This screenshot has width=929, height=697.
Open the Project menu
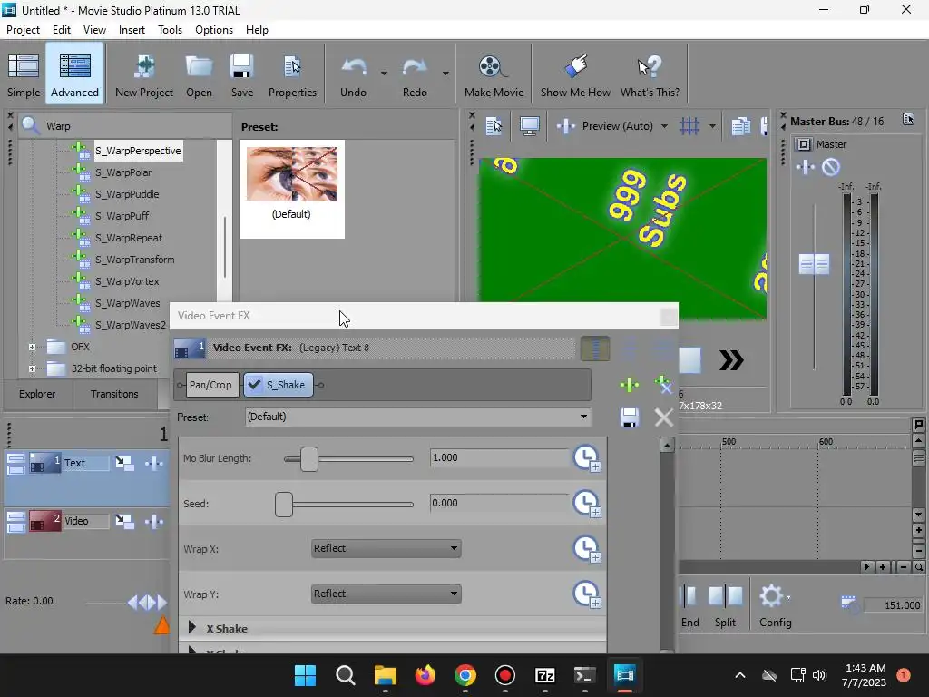point(23,30)
